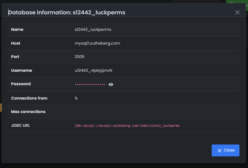Screen dimensions: 248x168
Task: Click the Password row label
Action: point(21,84)
